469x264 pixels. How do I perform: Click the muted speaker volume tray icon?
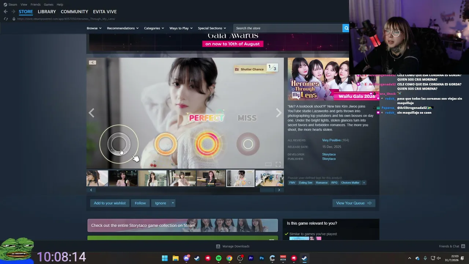click(x=439, y=258)
